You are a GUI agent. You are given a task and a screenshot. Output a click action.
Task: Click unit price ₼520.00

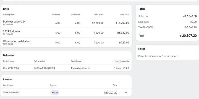[99, 33]
